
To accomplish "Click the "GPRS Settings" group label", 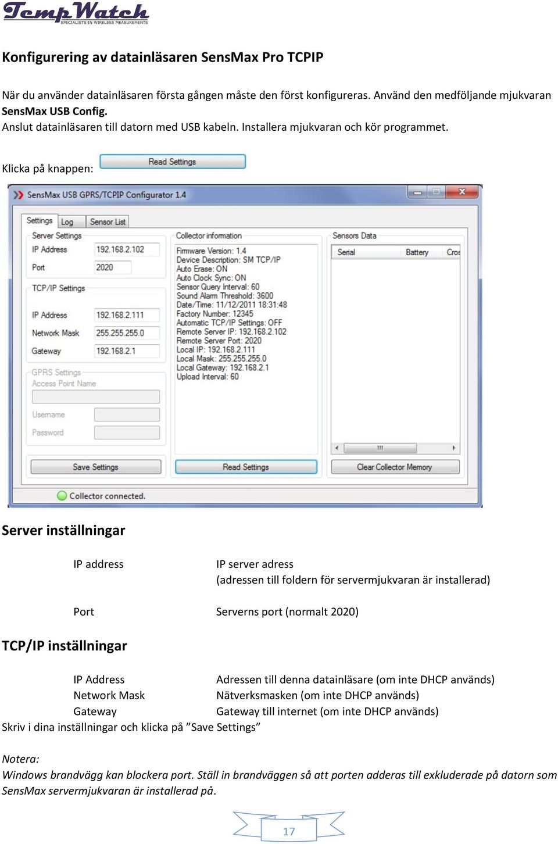I will click(56, 373).
